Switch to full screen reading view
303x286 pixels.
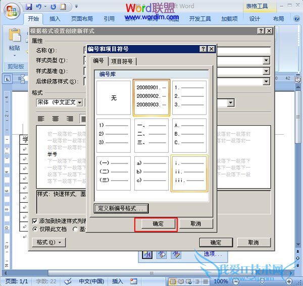tap(181, 281)
